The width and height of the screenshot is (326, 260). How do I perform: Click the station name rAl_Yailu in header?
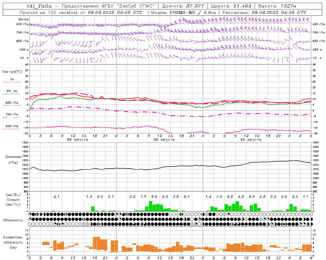pyautogui.click(x=39, y=6)
